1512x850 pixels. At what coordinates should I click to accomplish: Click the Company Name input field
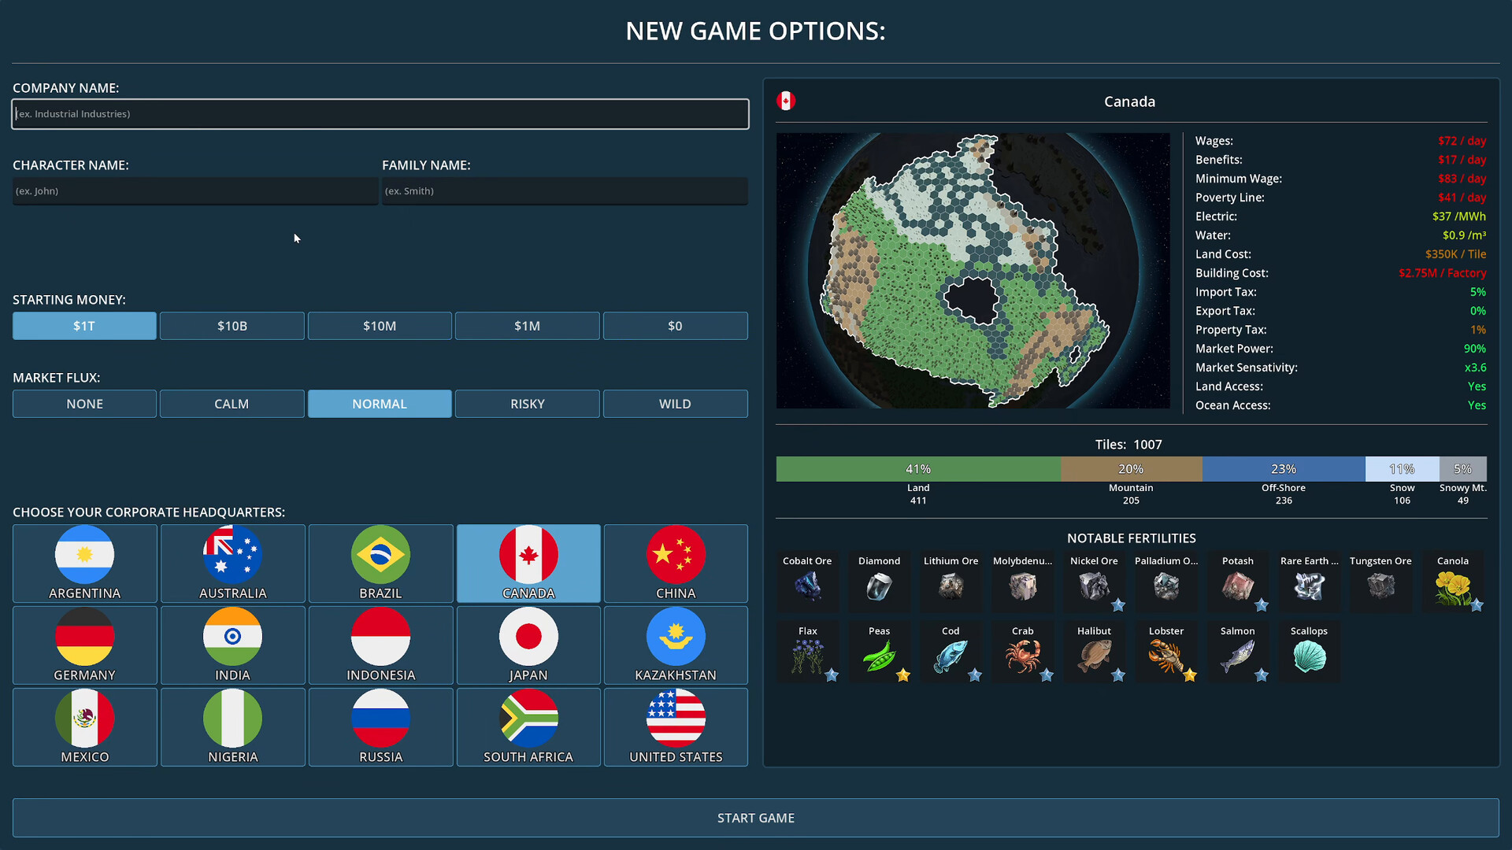[380, 113]
